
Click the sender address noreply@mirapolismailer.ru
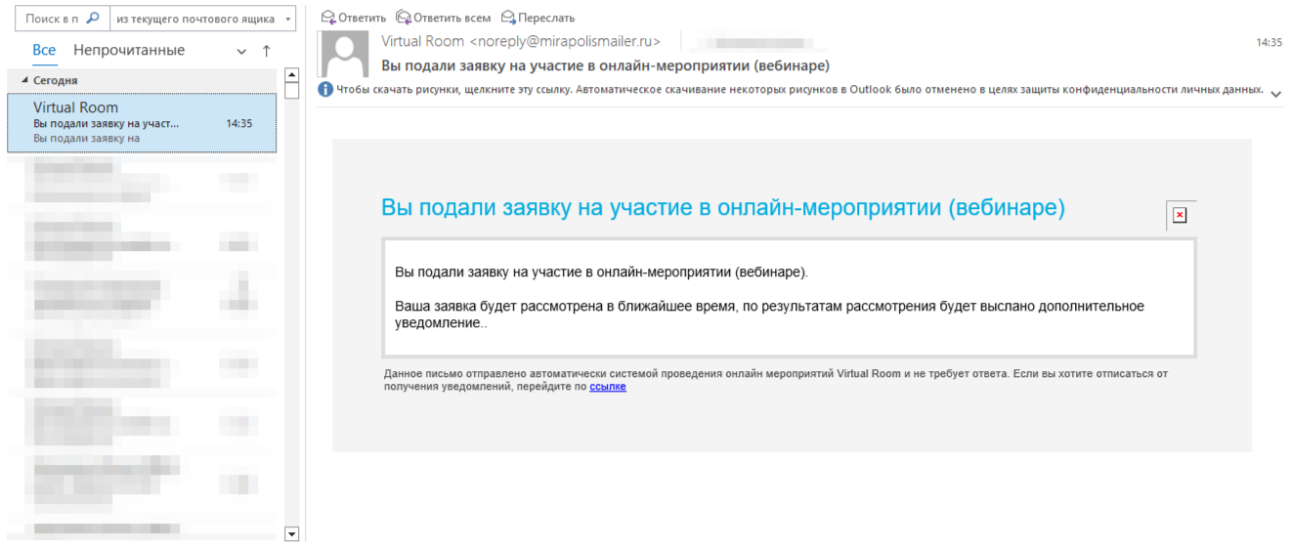564,41
